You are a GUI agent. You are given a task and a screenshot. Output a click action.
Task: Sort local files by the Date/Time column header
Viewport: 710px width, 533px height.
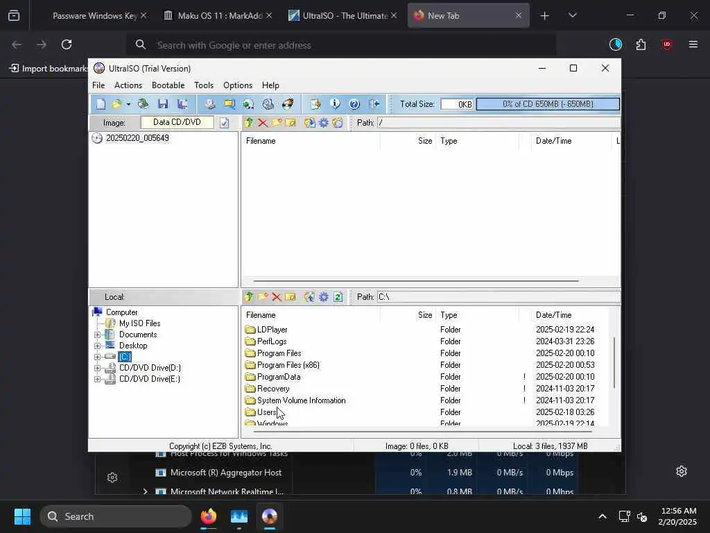point(553,315)
